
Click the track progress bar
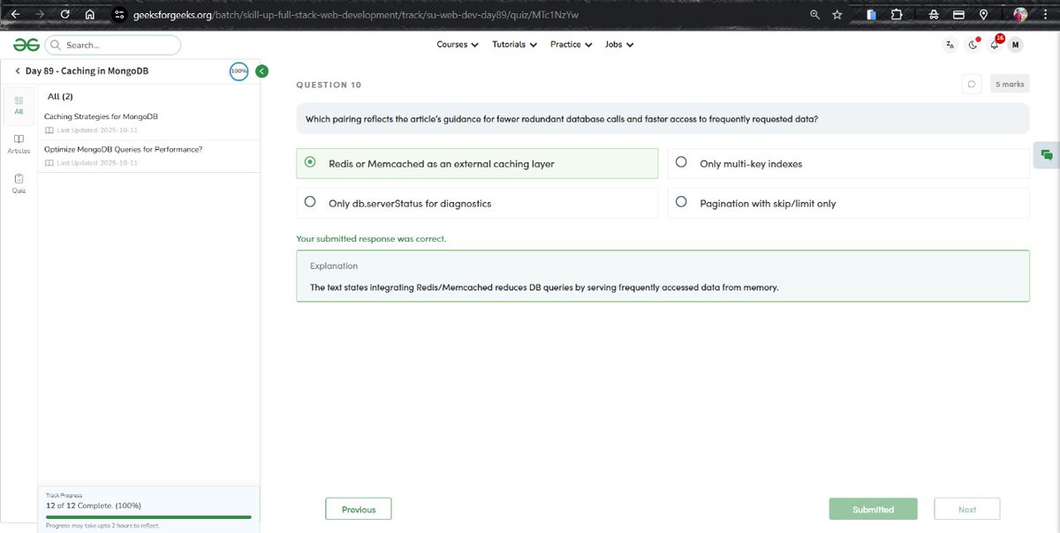(x=148, y=517)
